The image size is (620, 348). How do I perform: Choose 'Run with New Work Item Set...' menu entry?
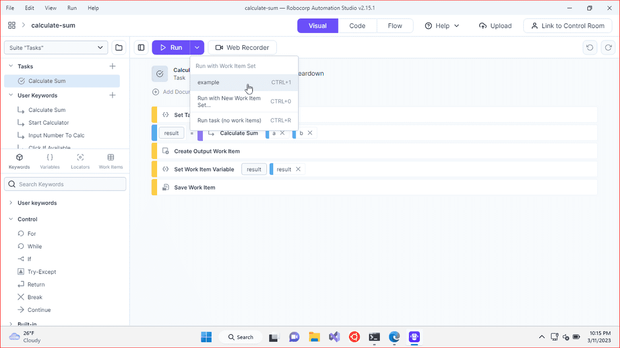click(229, 101)
